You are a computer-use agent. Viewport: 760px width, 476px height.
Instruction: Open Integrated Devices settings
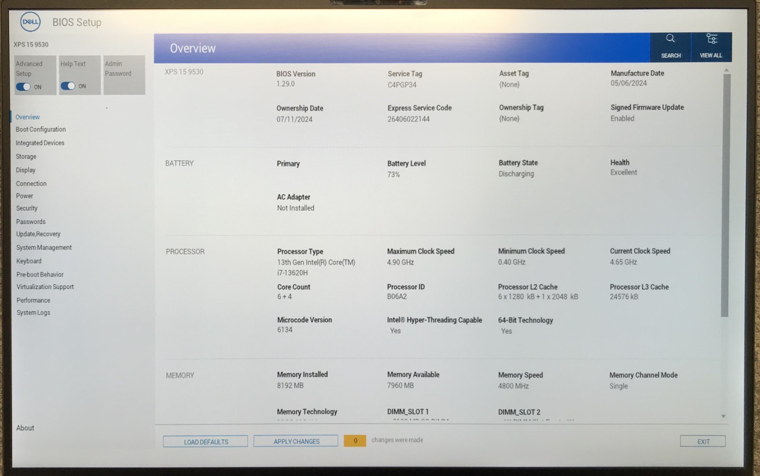[40, 143]
